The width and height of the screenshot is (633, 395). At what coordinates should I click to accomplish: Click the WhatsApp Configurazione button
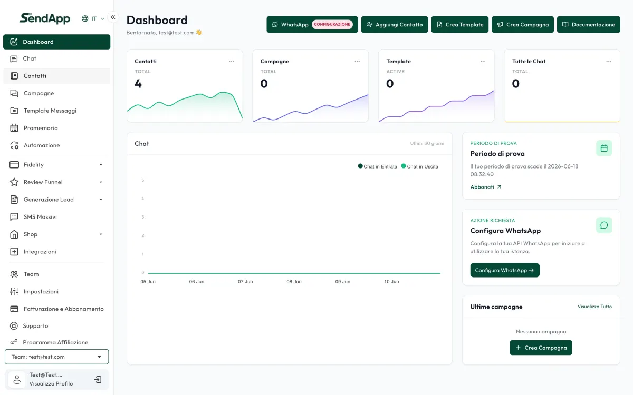point(312,24)
